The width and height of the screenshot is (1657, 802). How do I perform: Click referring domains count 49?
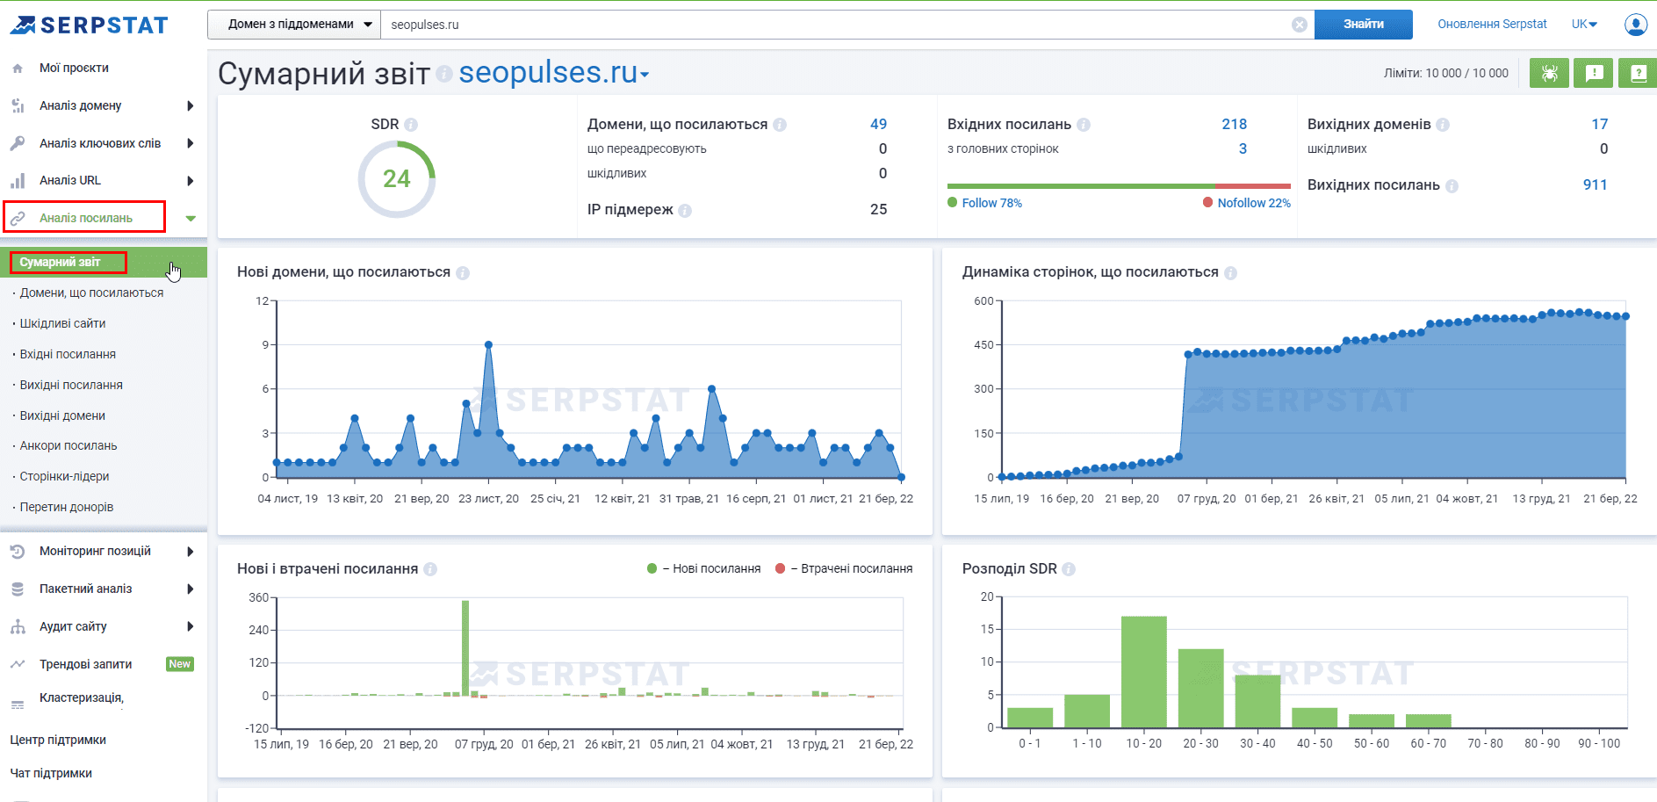tap(878, 125)
